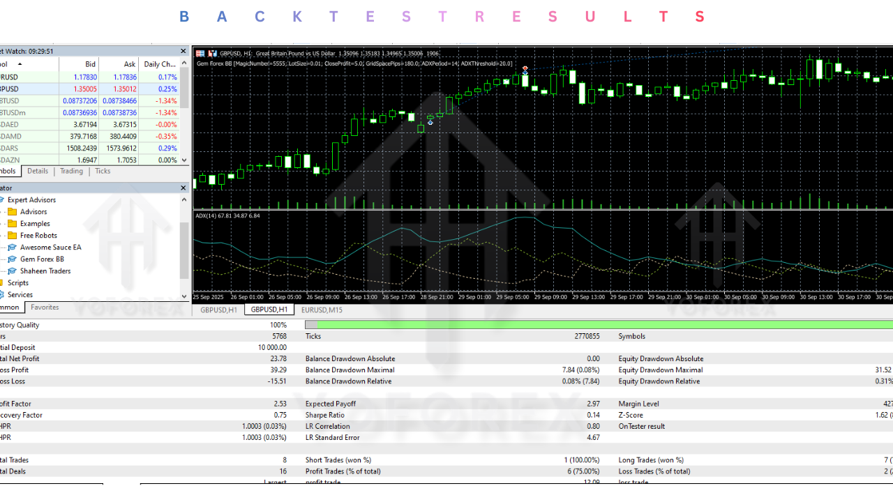The image size is (893, 502).
Task: Switch to the Ticks tab
Action: [x=103, y=171]
